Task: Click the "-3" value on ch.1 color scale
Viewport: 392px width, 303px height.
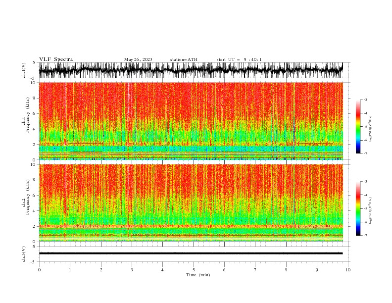Action: click(365, 100)
